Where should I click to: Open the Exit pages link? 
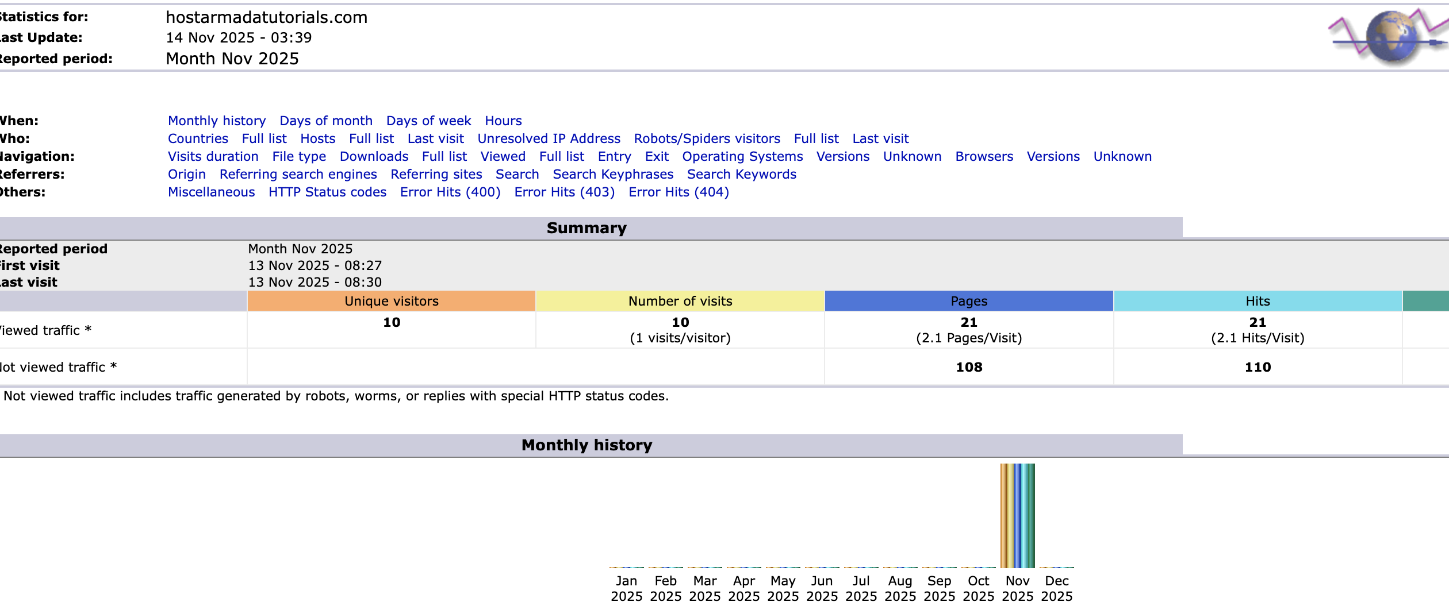pyautogui.click(x=657, y=157)
